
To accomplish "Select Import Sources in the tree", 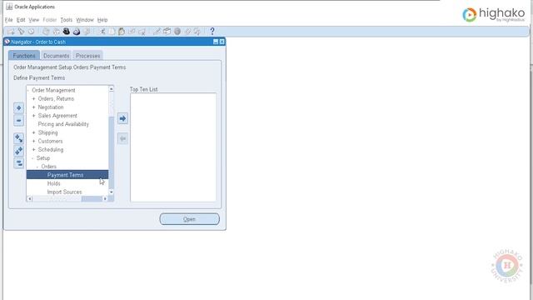I will [x=65, y=192].
